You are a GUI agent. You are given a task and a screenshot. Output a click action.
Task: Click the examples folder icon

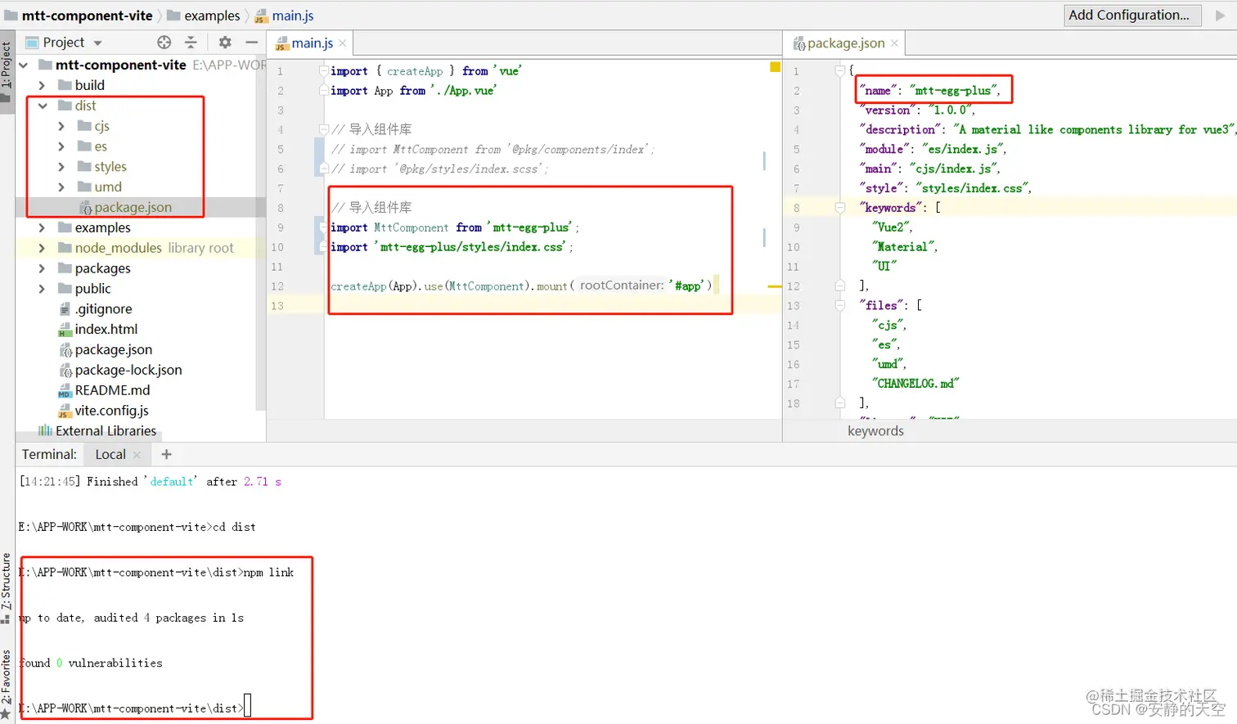point(65,227)
